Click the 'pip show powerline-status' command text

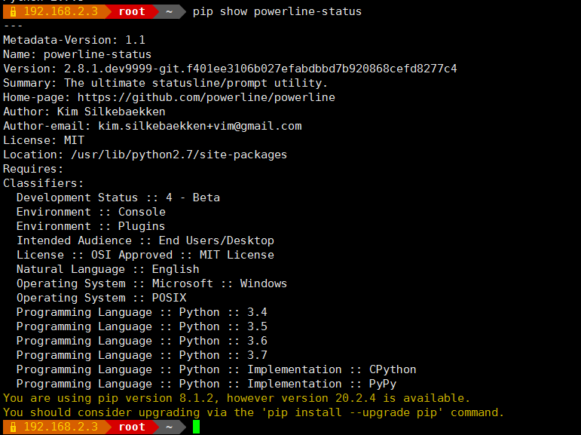click(277, 11)
